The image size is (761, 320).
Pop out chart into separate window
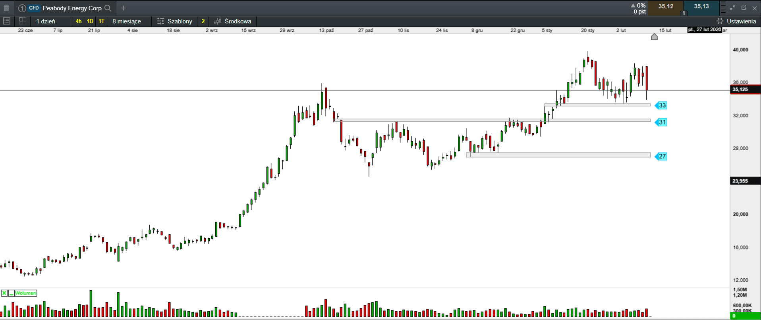pyautogui.click(x=744, y=8)
